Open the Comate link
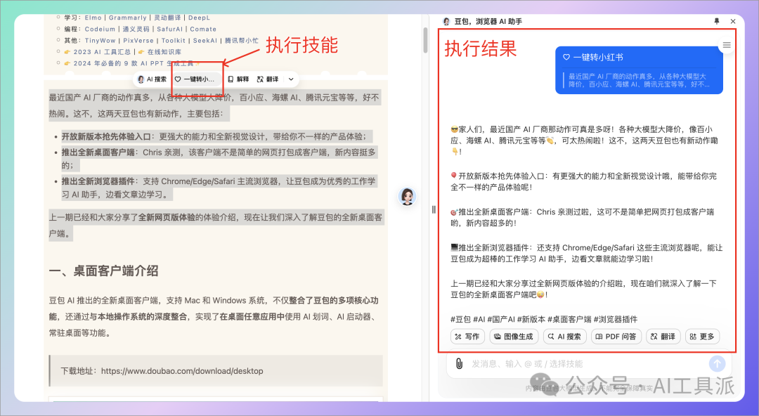759x416 pixels. (203, 29)
